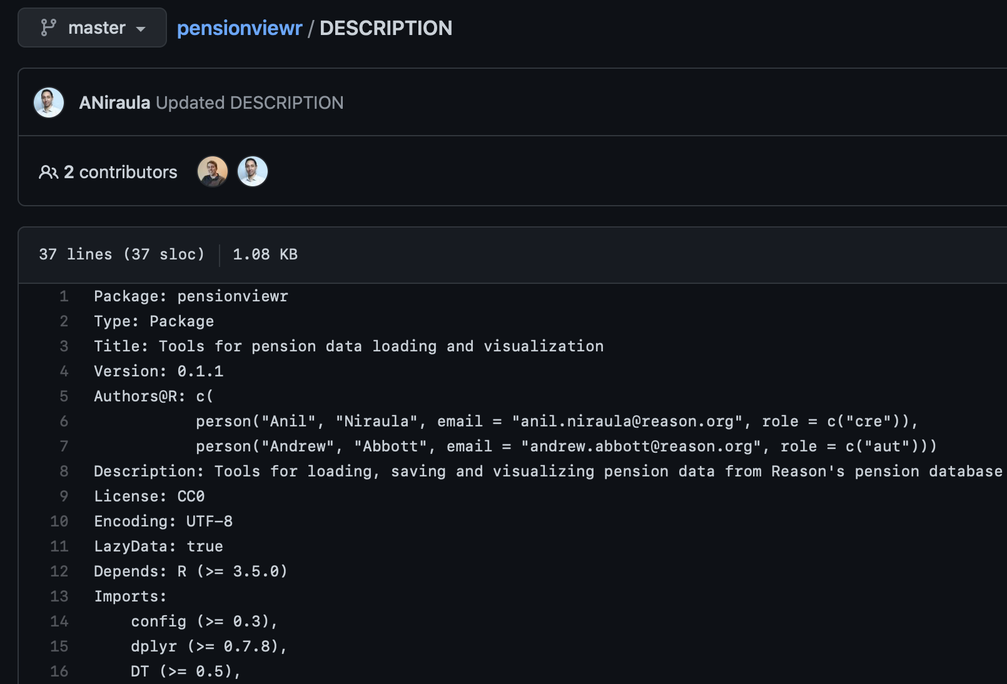Click the '37 lines (37 sloc)' file info

click(x=121, y=254)
